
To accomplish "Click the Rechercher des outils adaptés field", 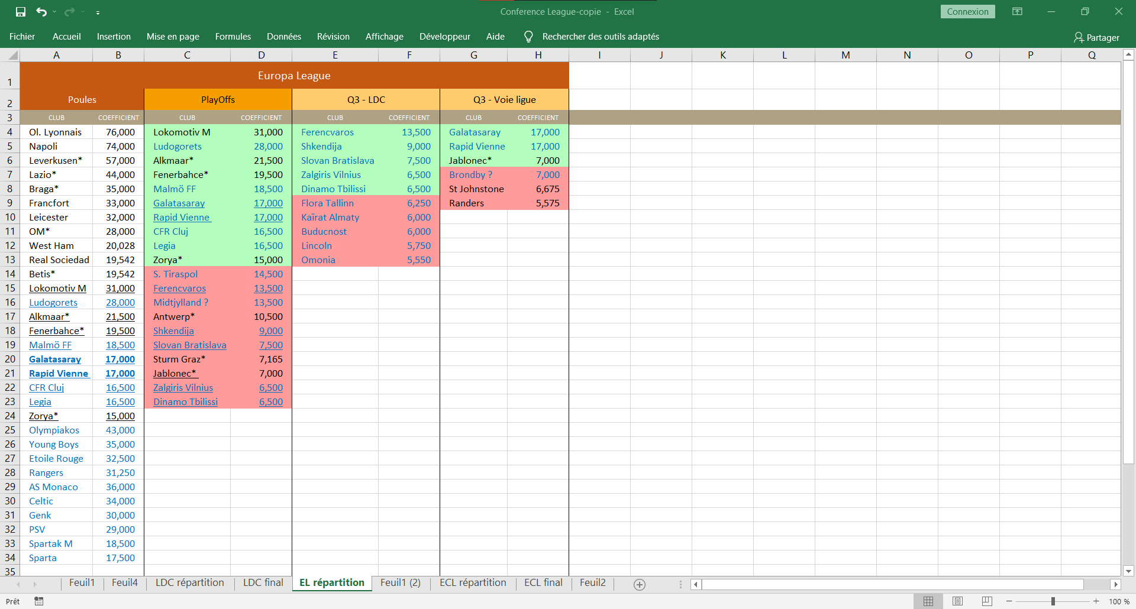I will click(x=601, y=37).
